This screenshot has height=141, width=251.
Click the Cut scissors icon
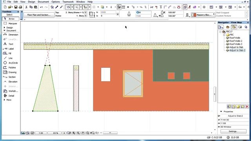coord(26,7)
